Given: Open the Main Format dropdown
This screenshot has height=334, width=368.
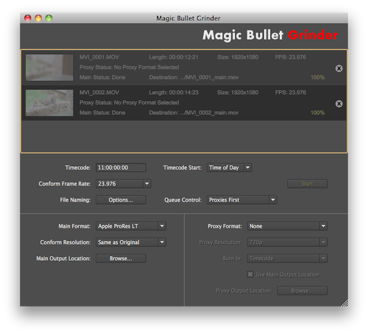Looking at the screenshot, I should click(131, 226).
